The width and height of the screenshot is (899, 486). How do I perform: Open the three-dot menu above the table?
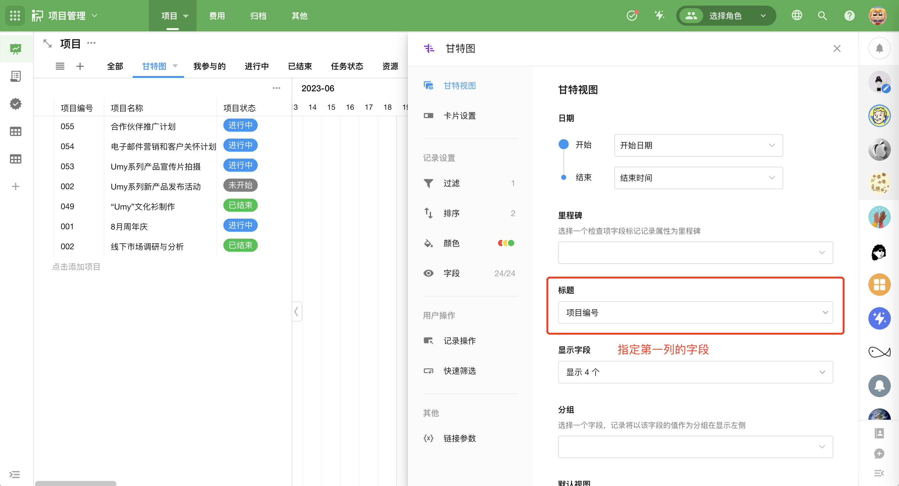coord(277,88)
